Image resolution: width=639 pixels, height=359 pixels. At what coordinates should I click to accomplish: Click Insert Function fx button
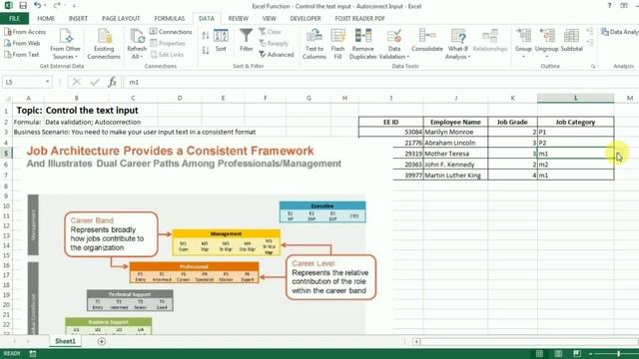[x=113, y=82]
